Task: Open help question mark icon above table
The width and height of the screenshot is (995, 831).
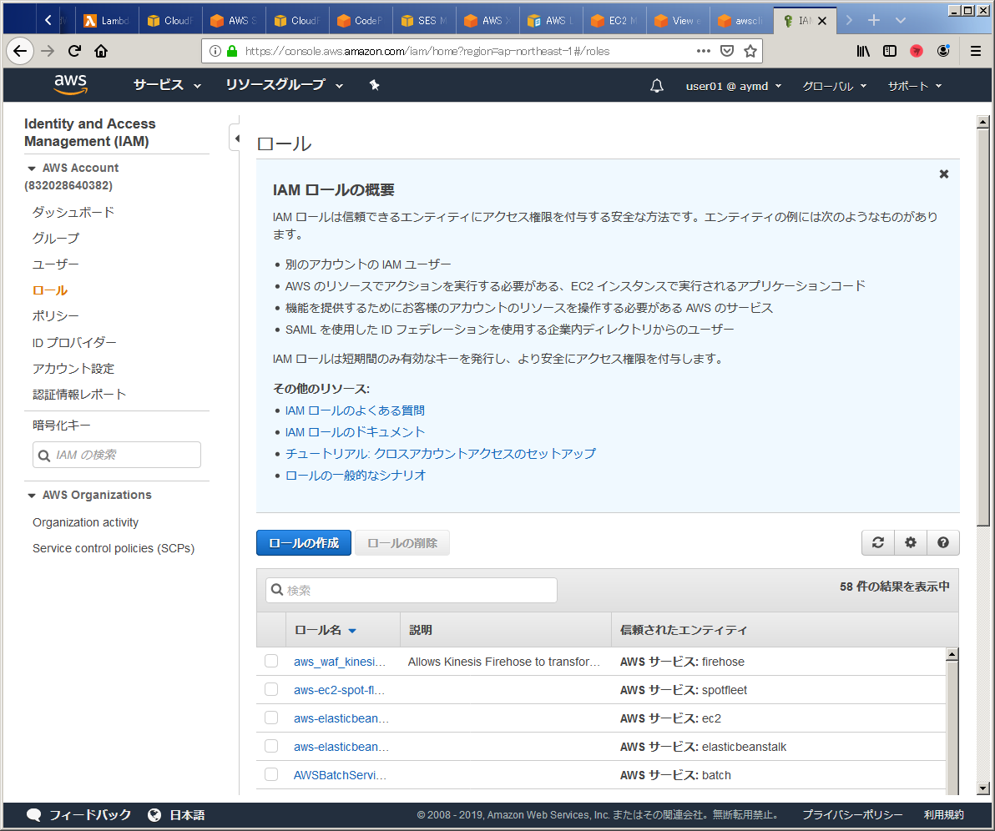Action: (943, 542)
